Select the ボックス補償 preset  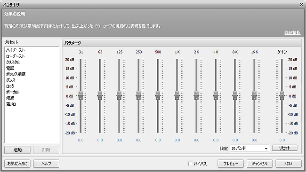pos(16,74)
